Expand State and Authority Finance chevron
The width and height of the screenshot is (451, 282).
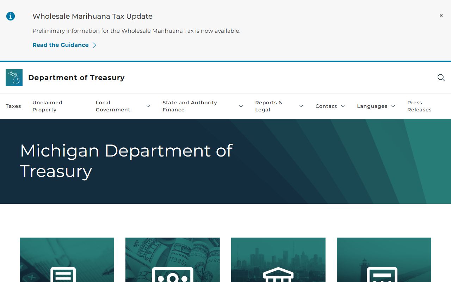241,106
